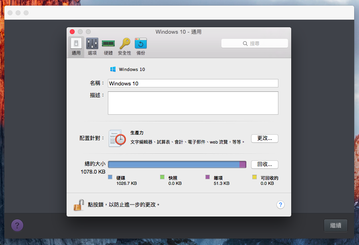Click the 文字編輯器 description line
This screenshot has width=359, height=245.
click(187, 142)
